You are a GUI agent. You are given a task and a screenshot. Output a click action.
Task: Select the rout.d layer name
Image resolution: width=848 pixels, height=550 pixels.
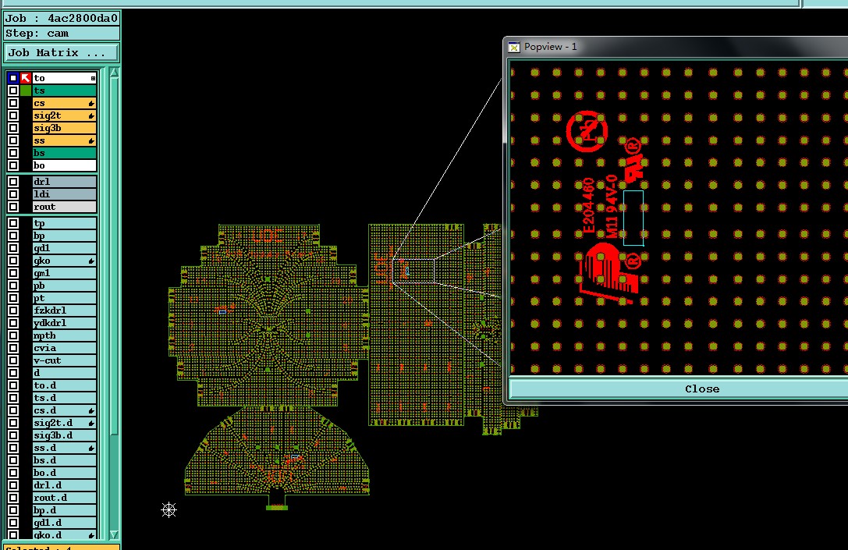pyautogui.click(x=64, y=498)
